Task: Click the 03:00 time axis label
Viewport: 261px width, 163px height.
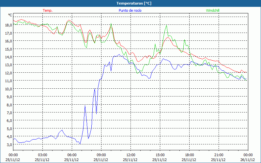Action: click(42, 155)
